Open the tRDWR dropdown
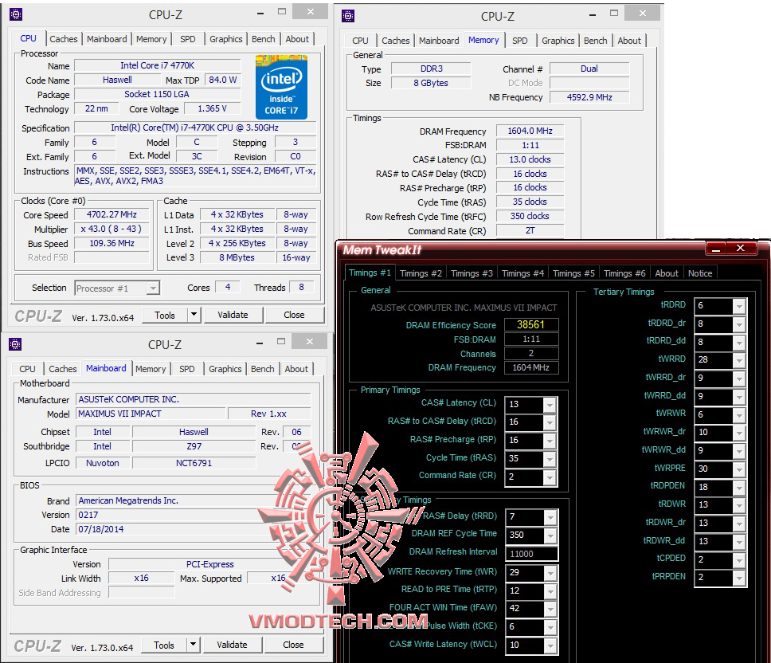Image resolution: width=771 pixels, height=663 pixels. tap(739, 505)
